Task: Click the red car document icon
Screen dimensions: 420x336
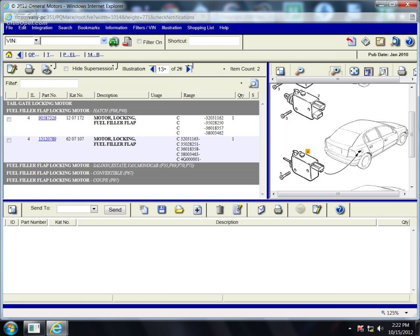Action: pyautogui.click(x=127, y=42)
